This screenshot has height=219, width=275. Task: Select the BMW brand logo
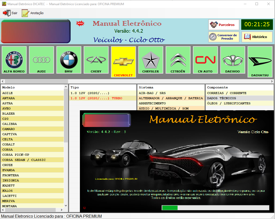pyautogui.click(x=69, y=60)
